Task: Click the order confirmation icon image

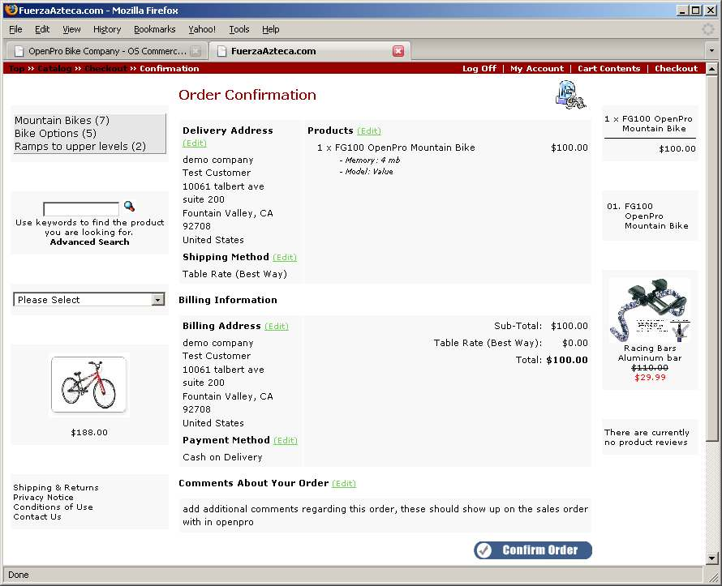Action: point(570,96)
